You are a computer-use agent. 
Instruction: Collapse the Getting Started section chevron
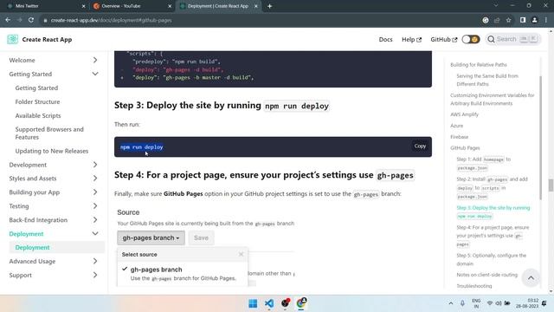95,74
